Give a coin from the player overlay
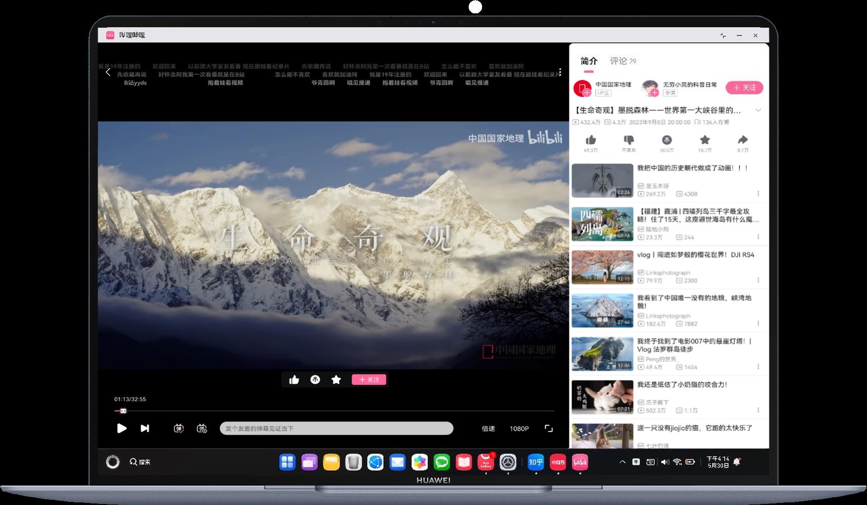Screen dimensions: 867x505 pyautogui.click(x=315, y=380)
